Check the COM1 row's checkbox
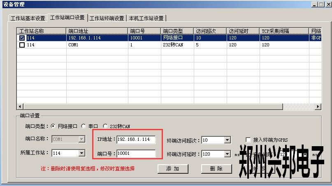The image size is (332, 186). pyautogui.click(x=22, y=45)
